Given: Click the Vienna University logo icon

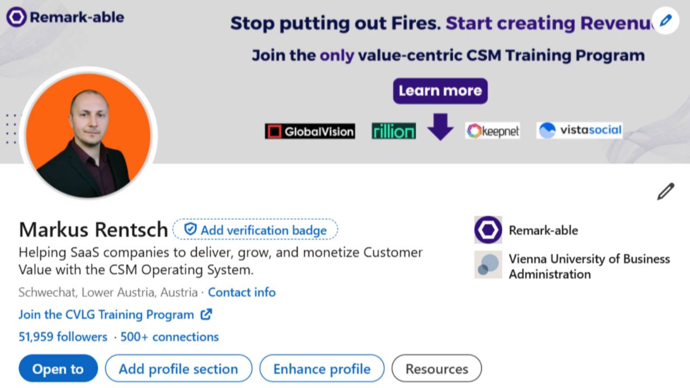Looking at the screenshot, I should 488,265.
